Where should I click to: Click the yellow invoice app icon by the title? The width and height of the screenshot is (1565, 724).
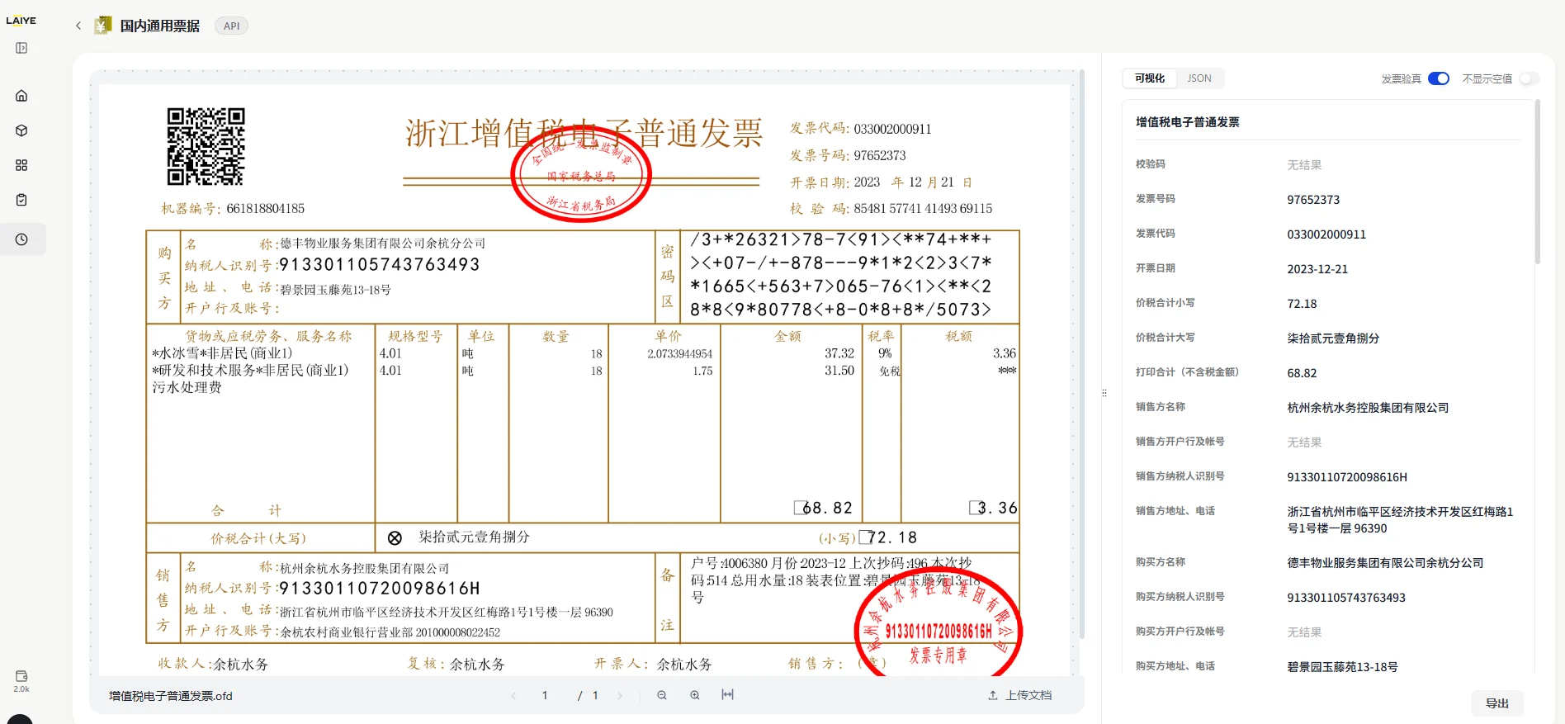pyautogui.click(x=102, y=26)
